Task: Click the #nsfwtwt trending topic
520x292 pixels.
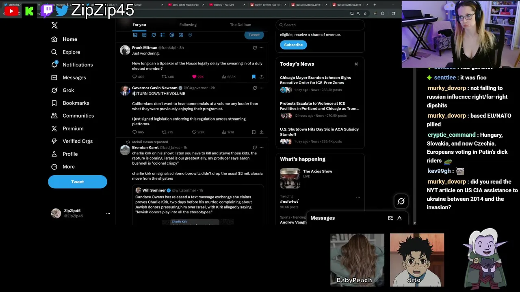Action: point(289,202)
